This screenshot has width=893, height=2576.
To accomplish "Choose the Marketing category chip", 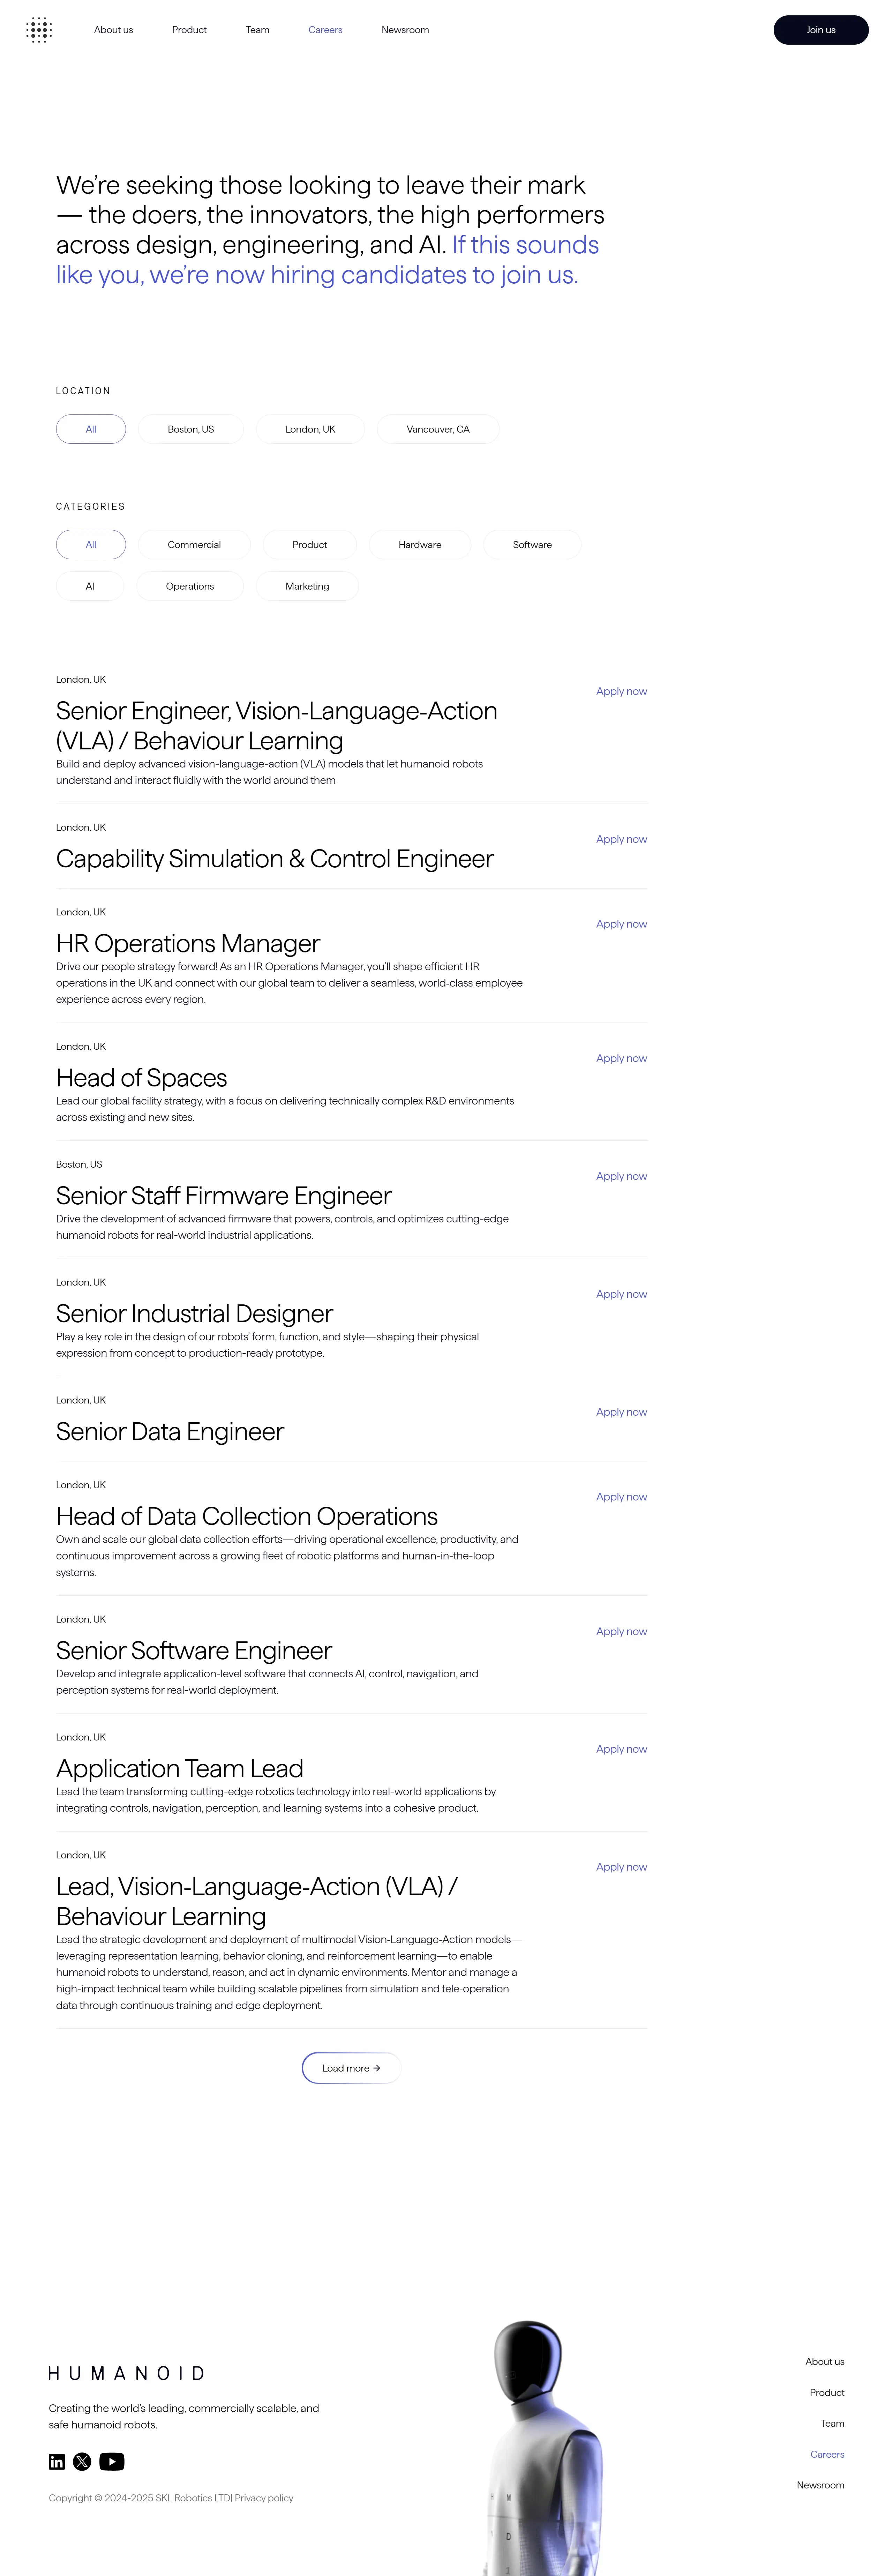I will pos(307,586).
